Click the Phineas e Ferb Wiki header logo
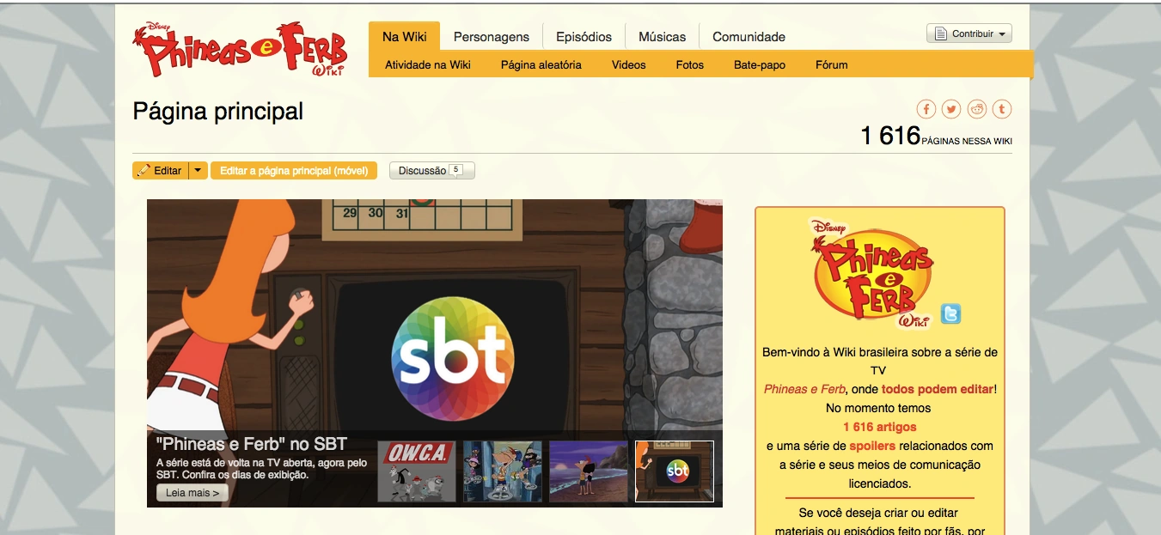Image resolution: width=1161 pixels, height=535 pixels. [x=239, y=48]
